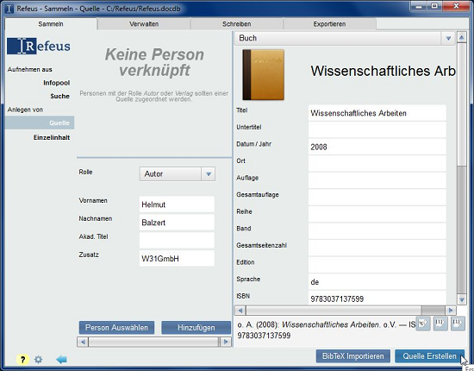Open the Schreiben tab
The width and height of the screenshot is (474, 371).
(237, 24)
